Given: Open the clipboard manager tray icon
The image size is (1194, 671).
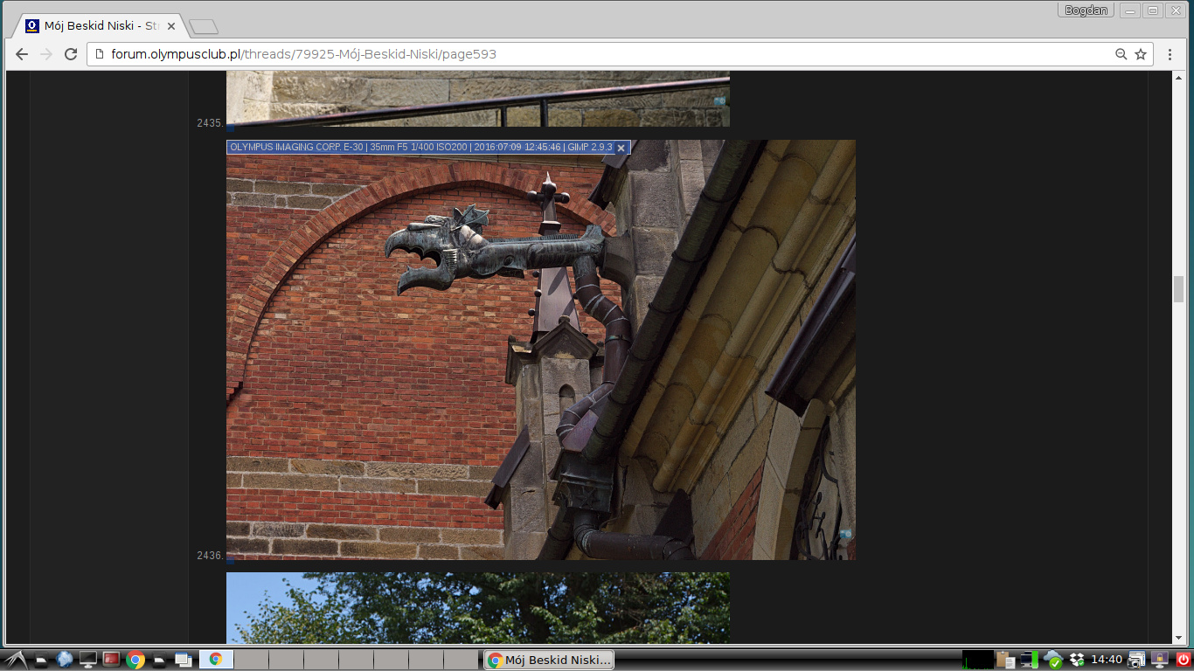Looking at the screenshot, I should (x=1005, y=660).
